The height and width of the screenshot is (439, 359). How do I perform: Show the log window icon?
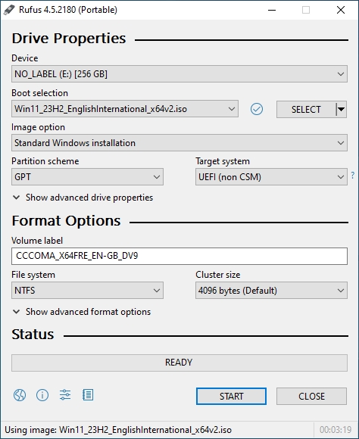tap(88, 395)
